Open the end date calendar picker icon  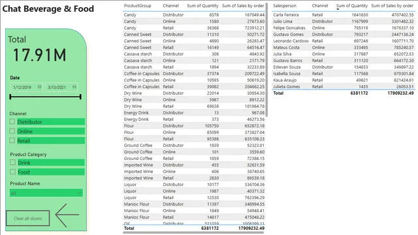click(x=74, y=87)
